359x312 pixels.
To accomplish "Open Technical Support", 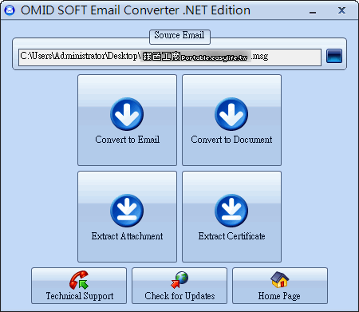I will (79, 286).
